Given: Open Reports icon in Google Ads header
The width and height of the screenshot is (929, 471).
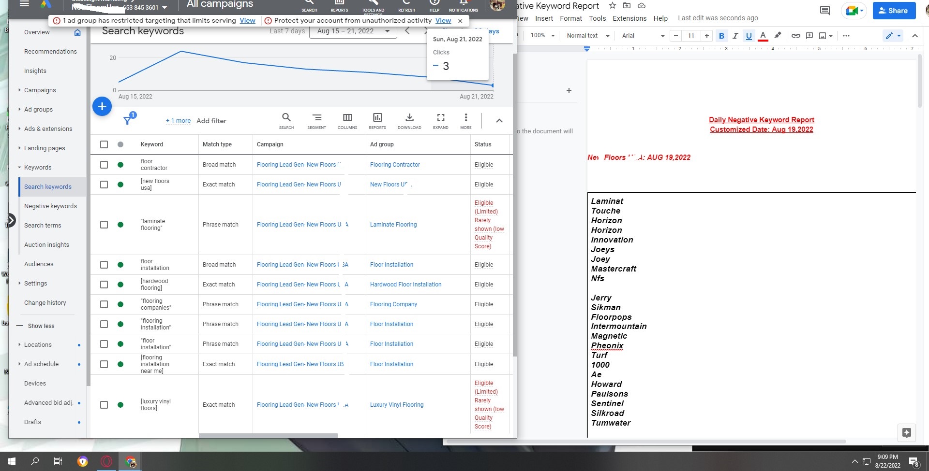Looking at the screenshot, I should point(339,3).
